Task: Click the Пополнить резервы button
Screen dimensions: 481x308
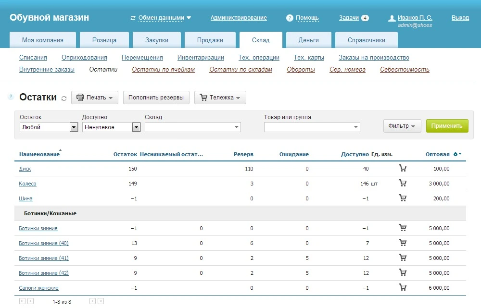Action: [156, 98]
